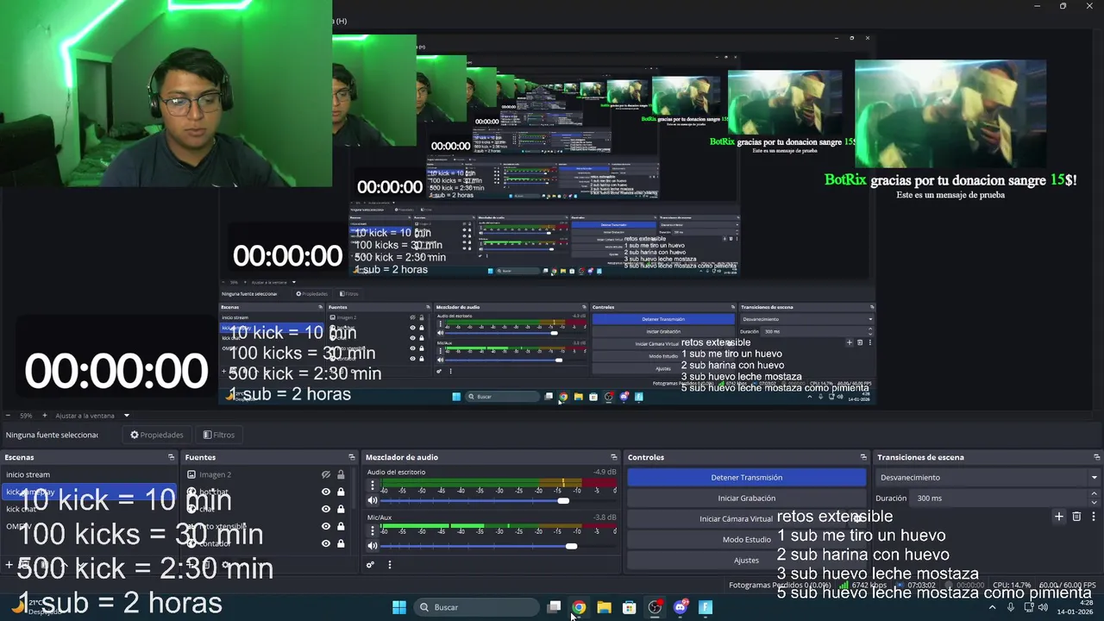Image resolution: width=1104 pixels, height=621 pixels.
Task: Click the Duración 300 ms field
Action: [x=1000, y=498]
